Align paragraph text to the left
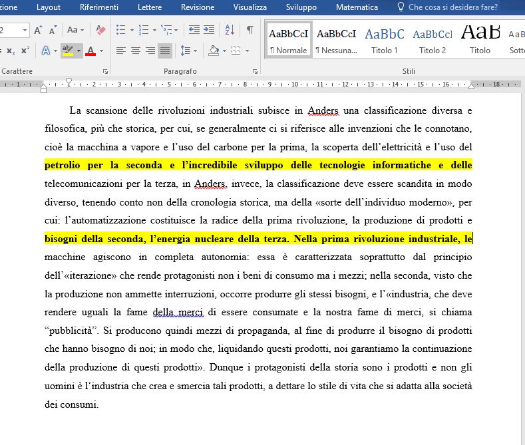 [x=121, y=51]
